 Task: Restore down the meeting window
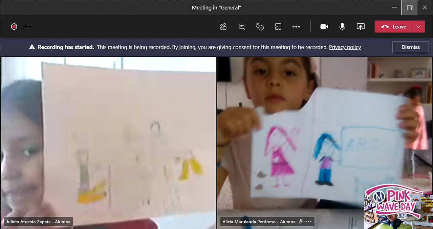click(x=410, y=7)
